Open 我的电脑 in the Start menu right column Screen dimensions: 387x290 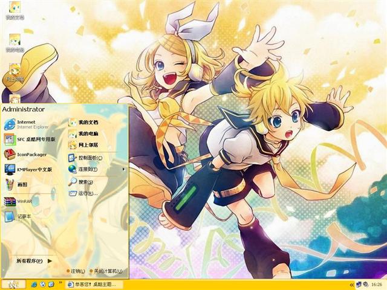(x=83, y=134)
